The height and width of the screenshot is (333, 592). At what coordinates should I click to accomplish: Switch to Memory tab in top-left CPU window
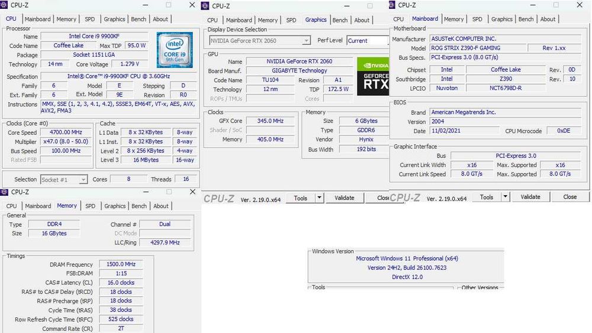pyautogui.click(x=66, y=19)
